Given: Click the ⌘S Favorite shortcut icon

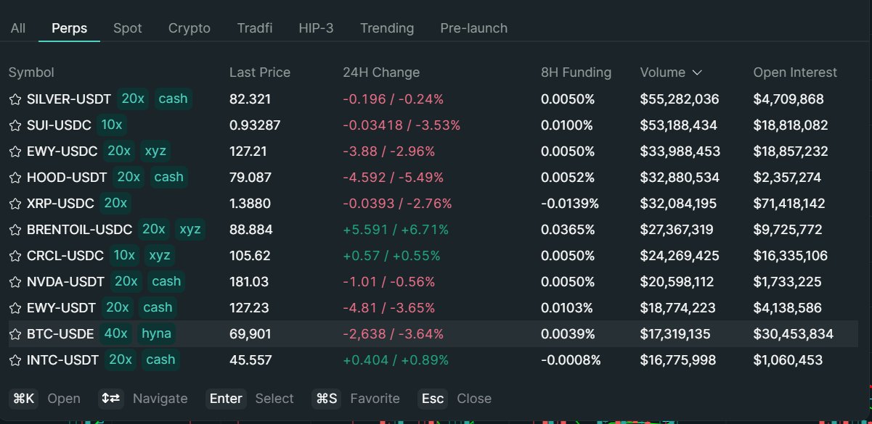Looking at the screenshot, I should (326, 399).
